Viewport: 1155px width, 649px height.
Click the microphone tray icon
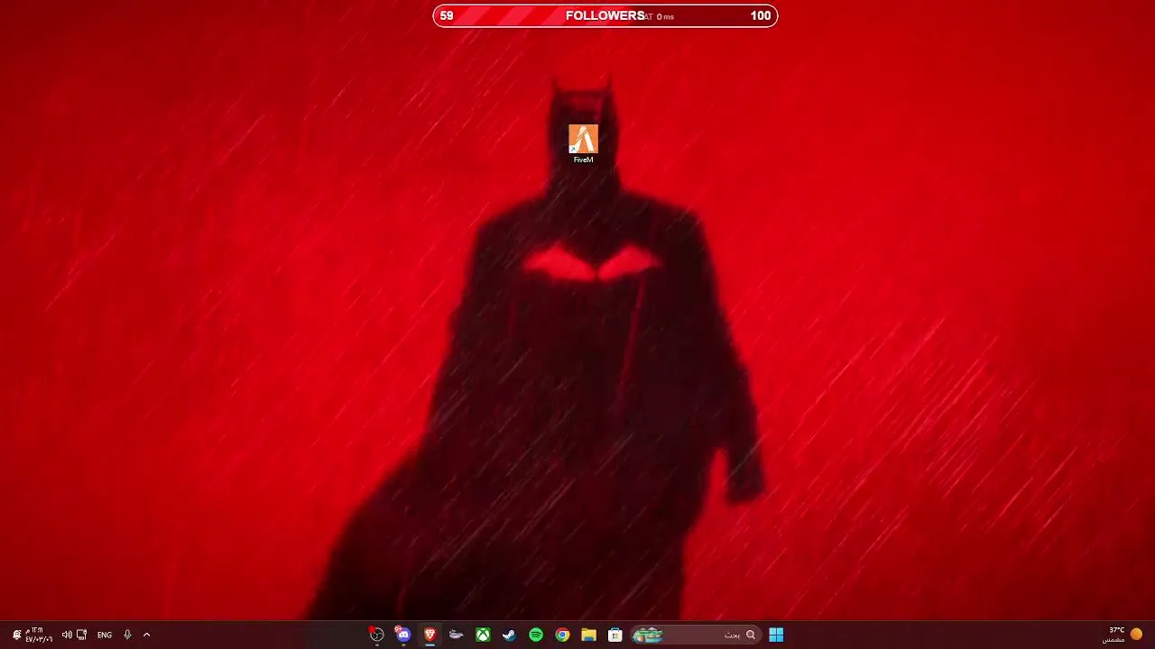127,635
